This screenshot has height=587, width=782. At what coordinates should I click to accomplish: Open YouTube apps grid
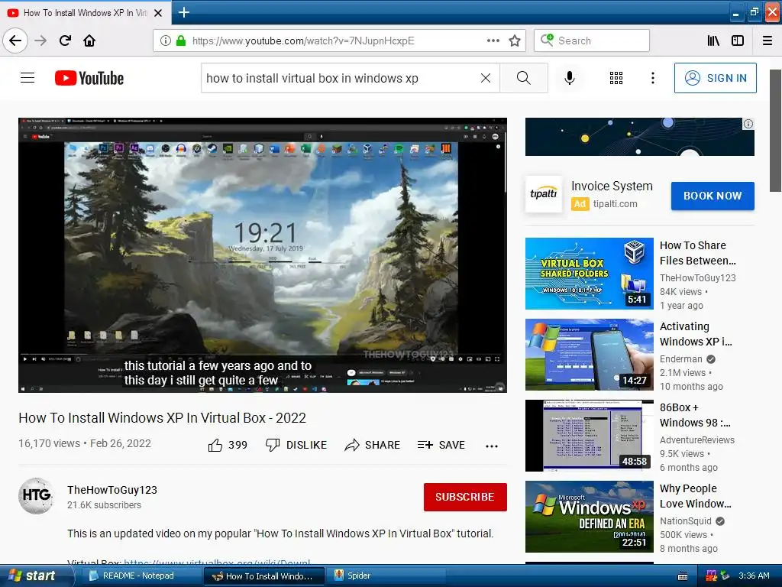pyautogui.click(x=616, y=78)
